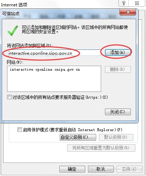Screen dimensions: 146x176
Task: Click the 默认级别(D) button
Action: coord(116,137)
